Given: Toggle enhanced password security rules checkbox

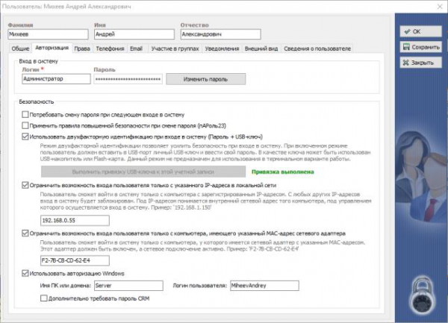Looking at the screenshot, I should pos(27,126).
